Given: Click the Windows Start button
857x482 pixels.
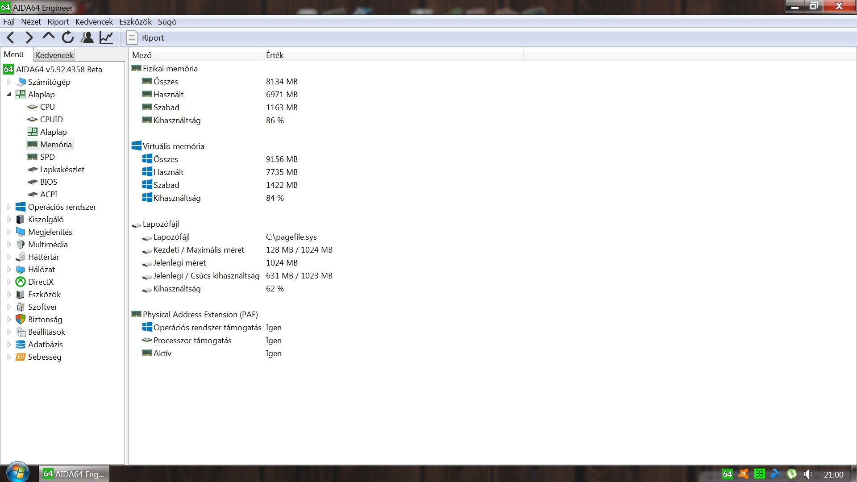Looking at the screenshot, I should [x=18, y=473].
